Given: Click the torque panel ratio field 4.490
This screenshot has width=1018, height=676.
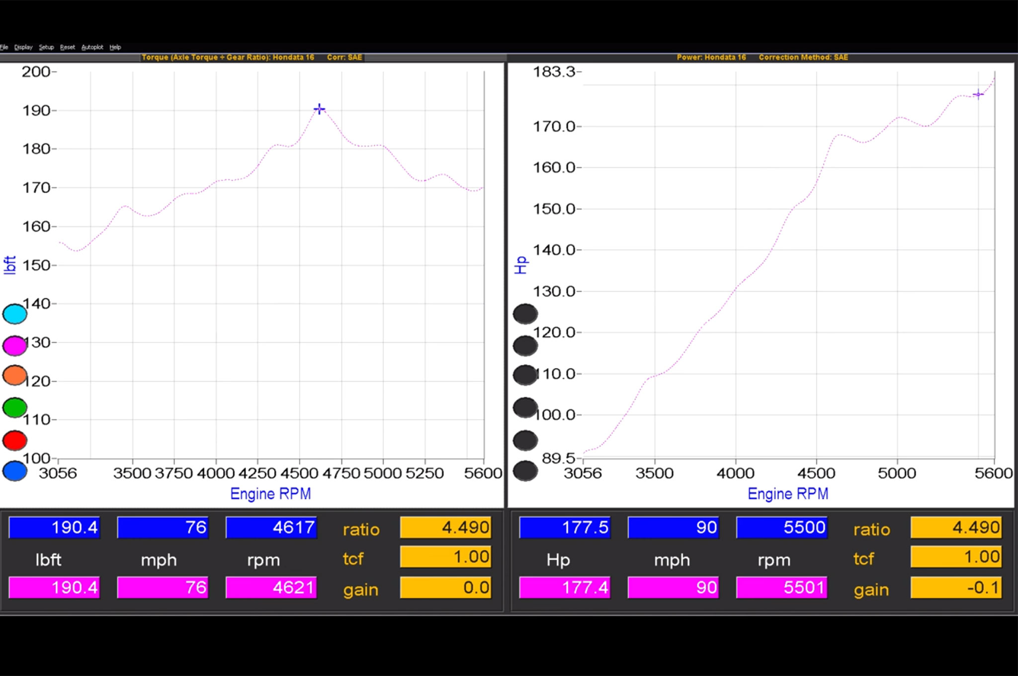Looking at the screenshot, I should tap(445, 527).
